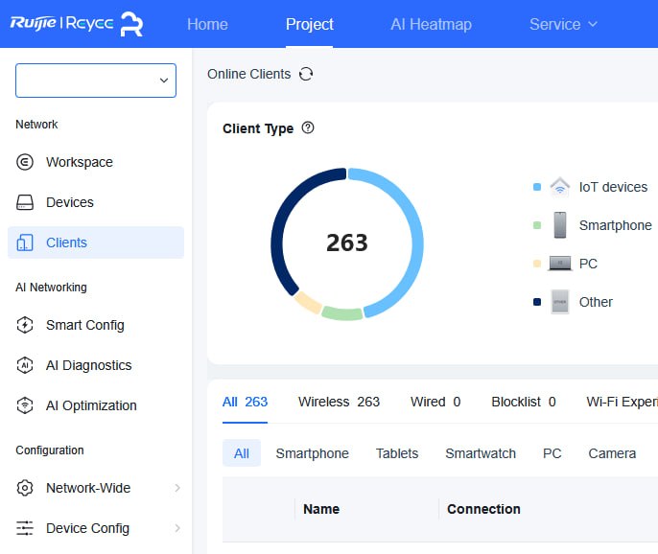
Task: Click the Name column header
Action: (x=321, y=509)
